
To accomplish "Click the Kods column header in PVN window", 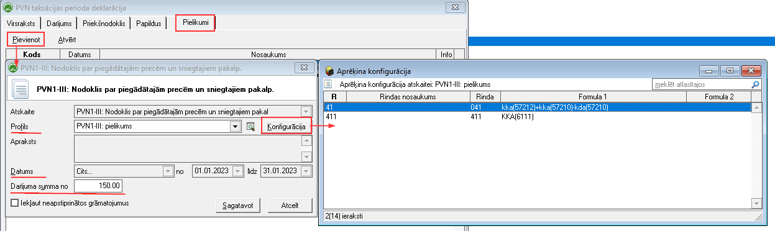I will click(x=31, y=55).
